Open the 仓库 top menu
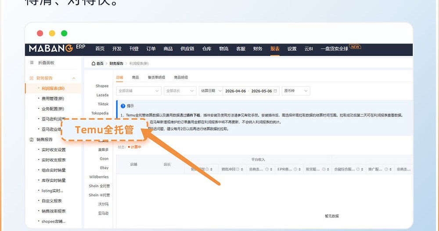The image size is (439, 231). click(207, 49)
